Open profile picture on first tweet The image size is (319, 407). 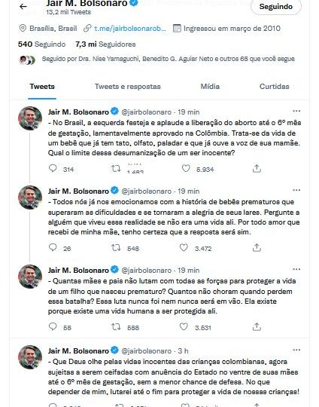pyautogui.click(x=30, y=118)
